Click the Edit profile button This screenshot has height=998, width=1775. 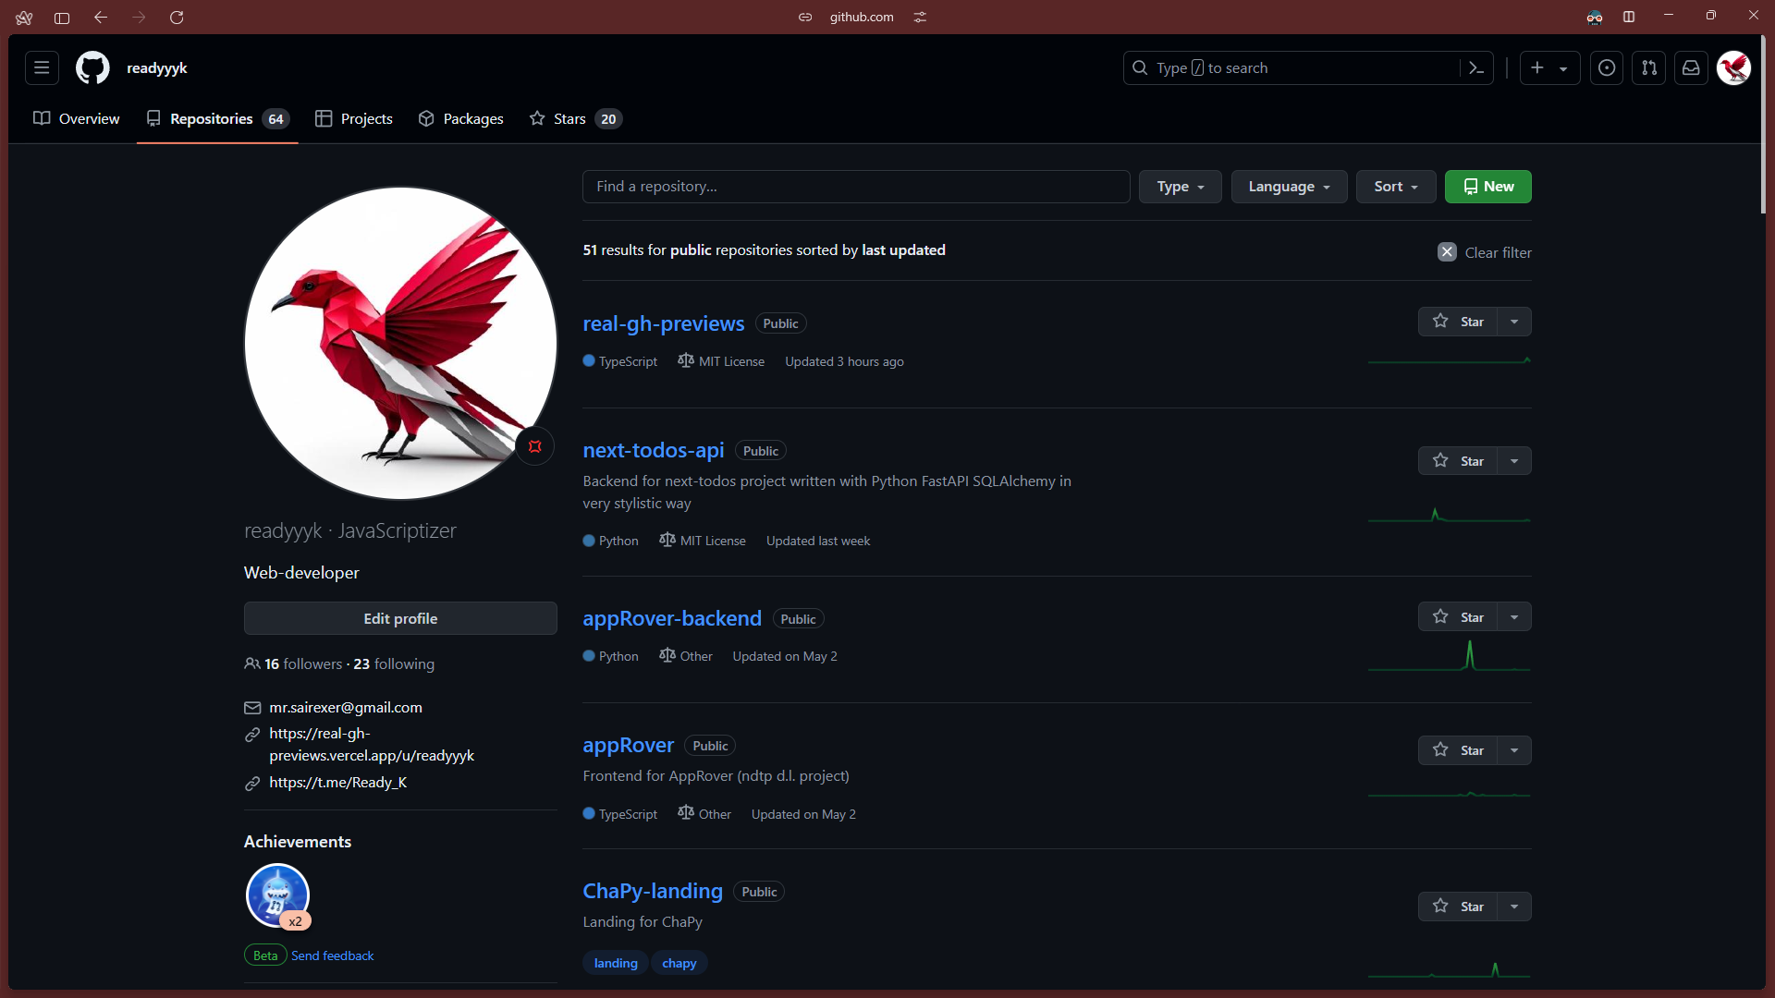click(x=400, y=619)
